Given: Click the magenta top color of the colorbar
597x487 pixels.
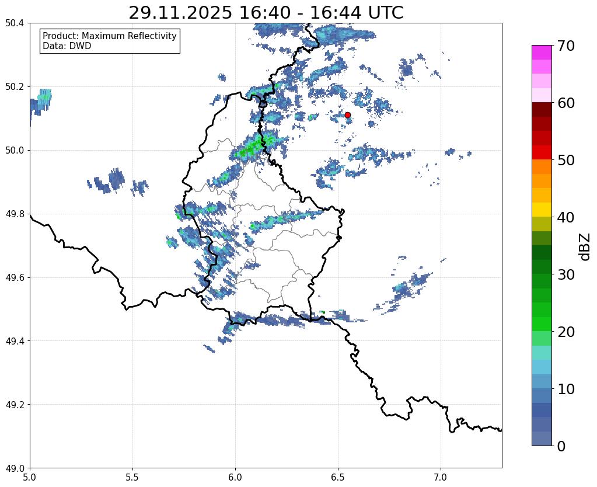Looking at the screenshot, I should 542,52.
